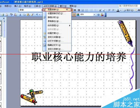Image resolution: width=140 pixels, height=108 pixels.
Task: Click the Print icon in the toolbar
Action: [x=3, y=14]
